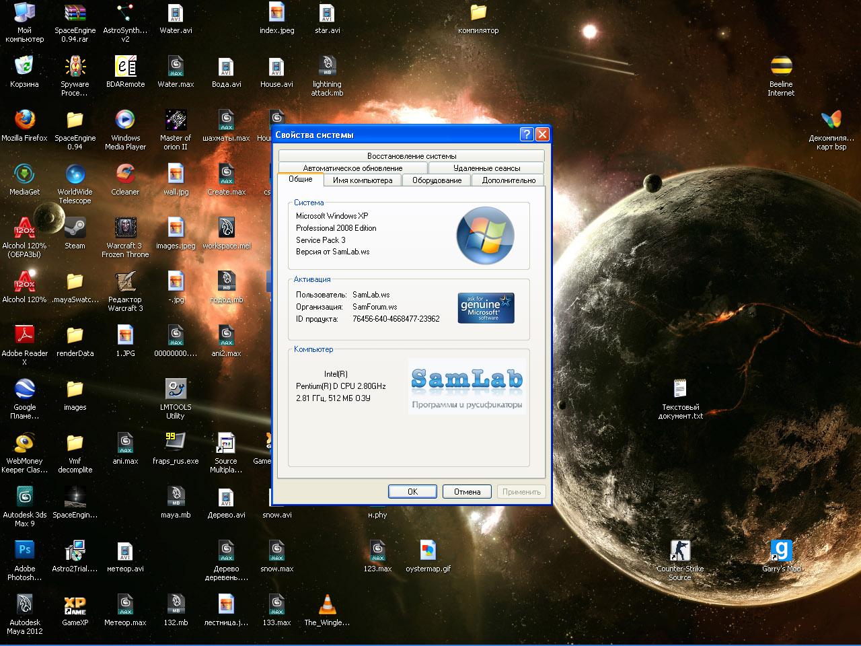Click the Pentium(R) D CPU 2.80GHz text
Screen dimensions: 861x646
[340, 386]
